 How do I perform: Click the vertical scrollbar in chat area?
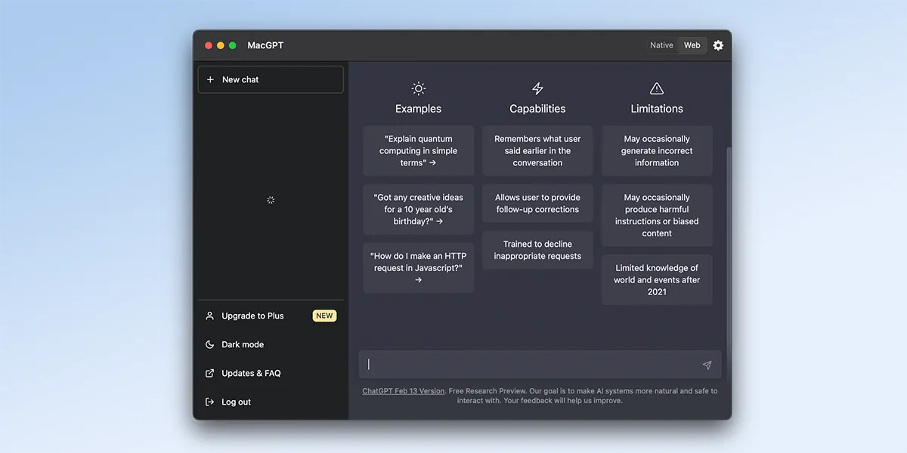click(x=729, y=242)
